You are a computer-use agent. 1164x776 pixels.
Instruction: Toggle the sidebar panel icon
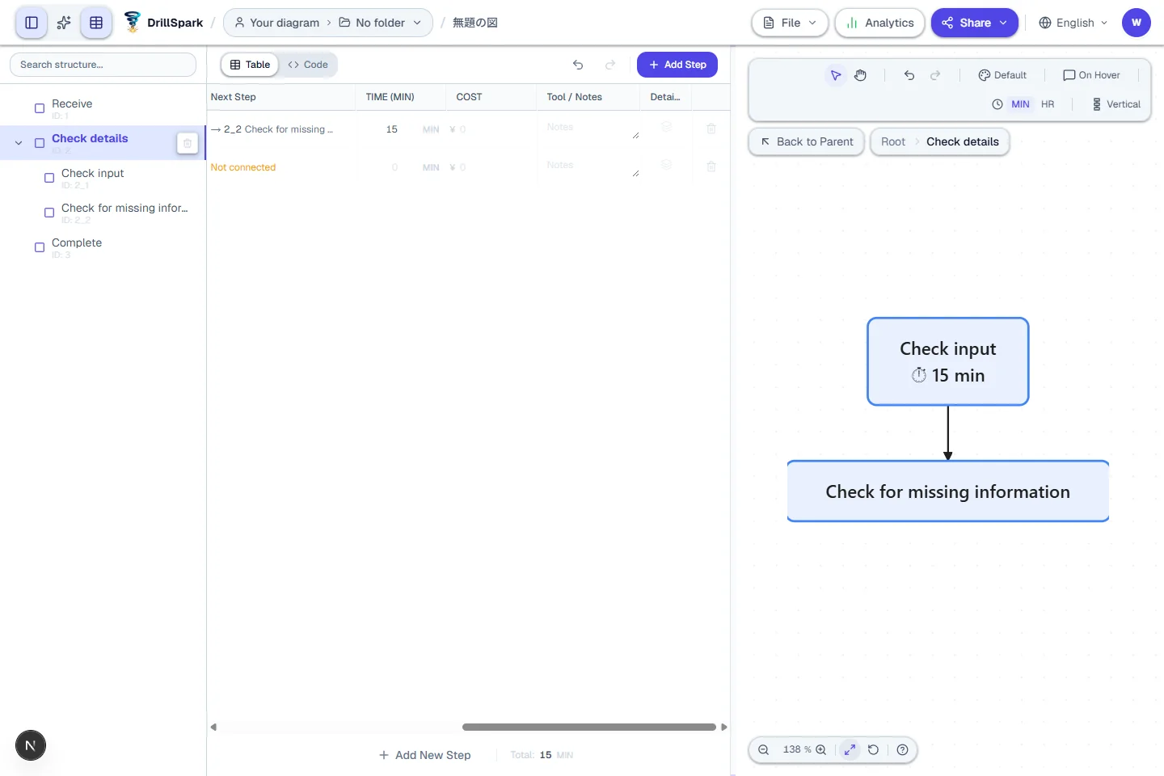pyautogui.click(x=32, y=23)
